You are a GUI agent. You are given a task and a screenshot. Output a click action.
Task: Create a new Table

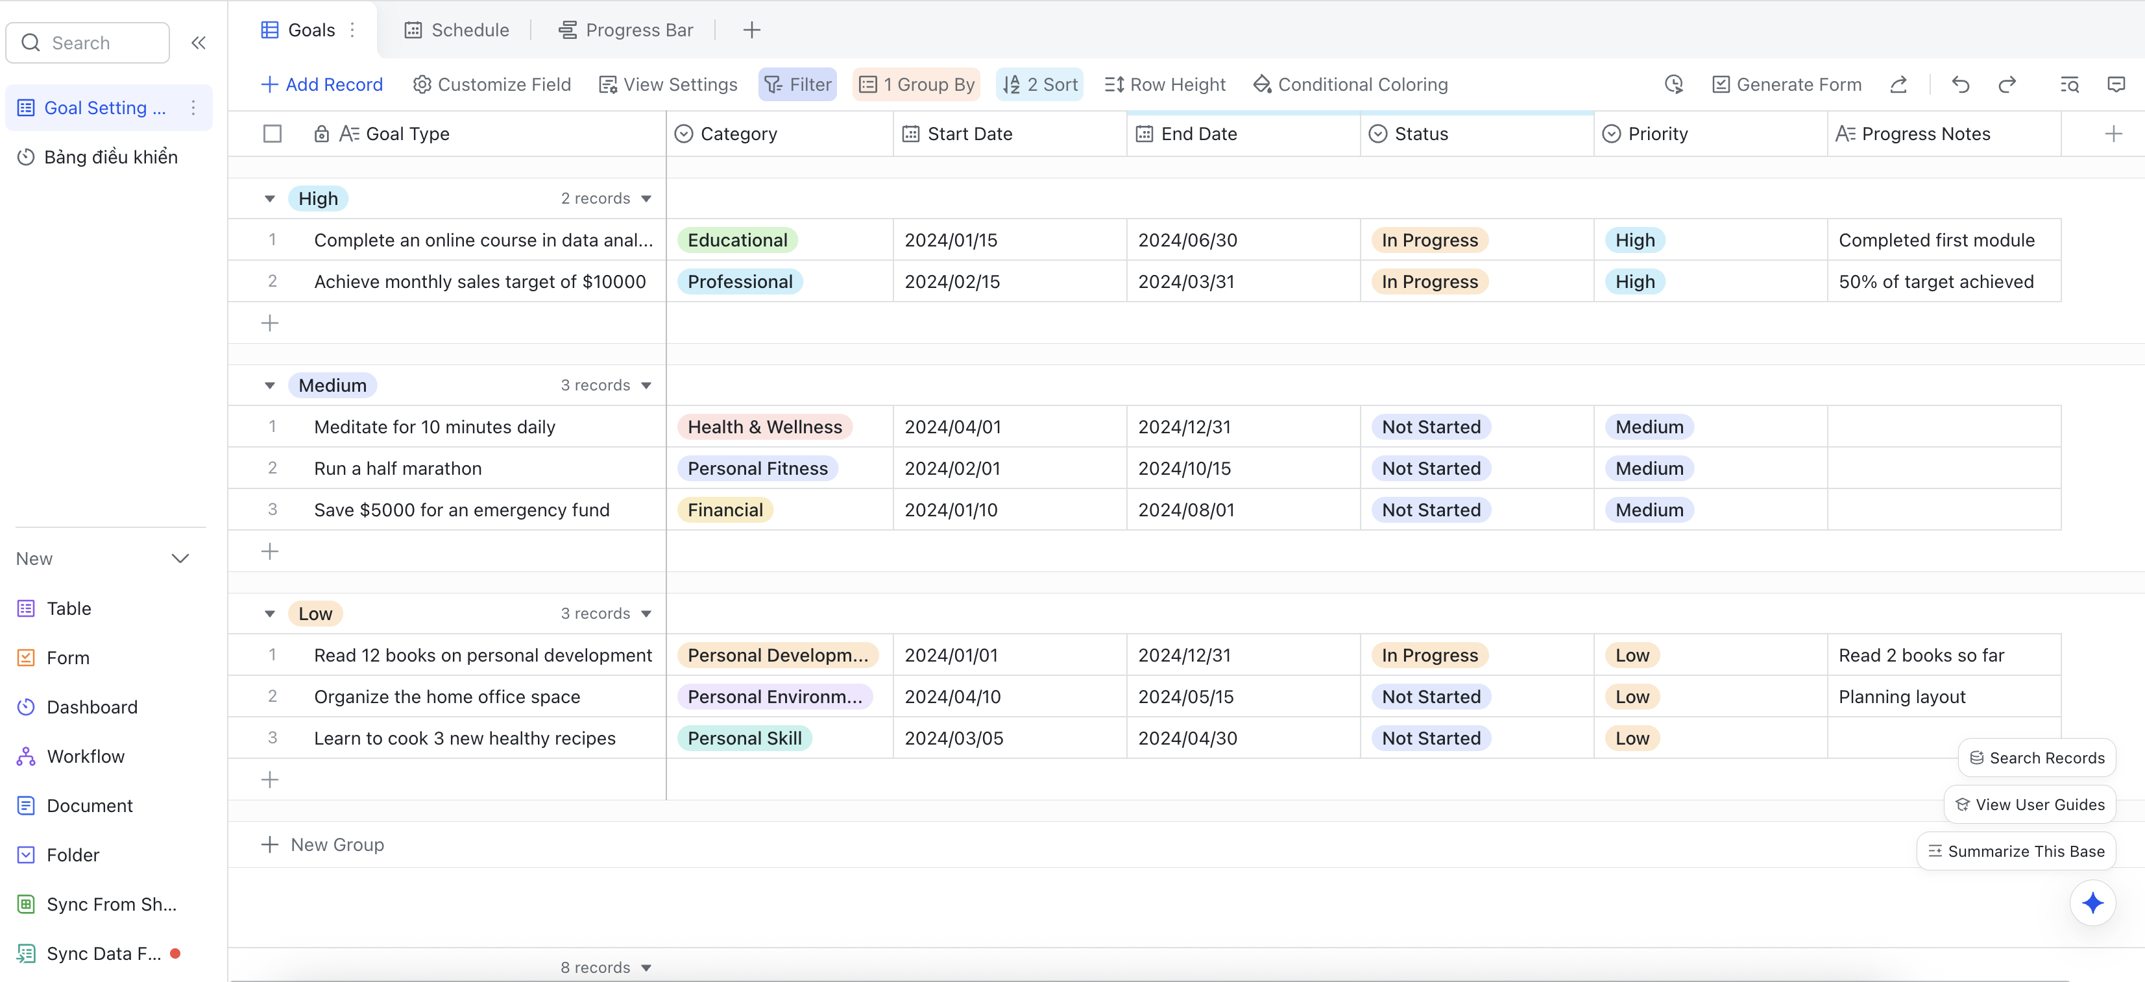point(68,608)
